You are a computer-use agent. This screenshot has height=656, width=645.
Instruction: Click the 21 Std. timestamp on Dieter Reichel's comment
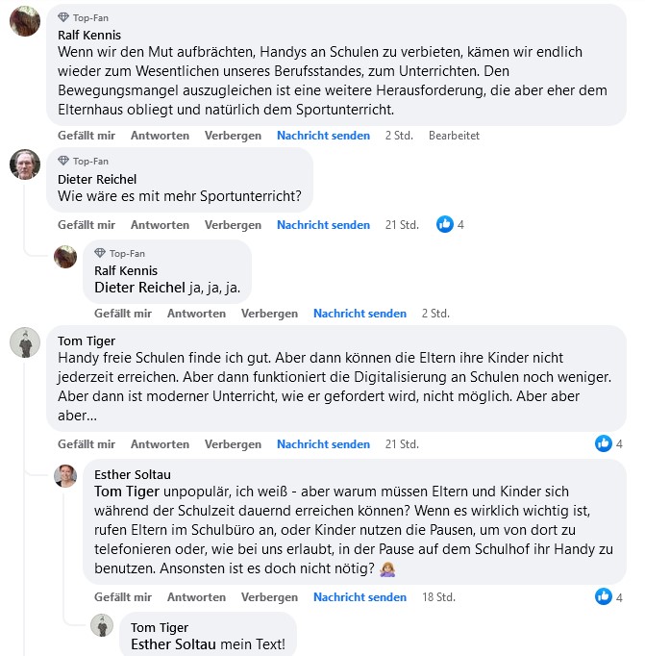[x=402, y=225]
